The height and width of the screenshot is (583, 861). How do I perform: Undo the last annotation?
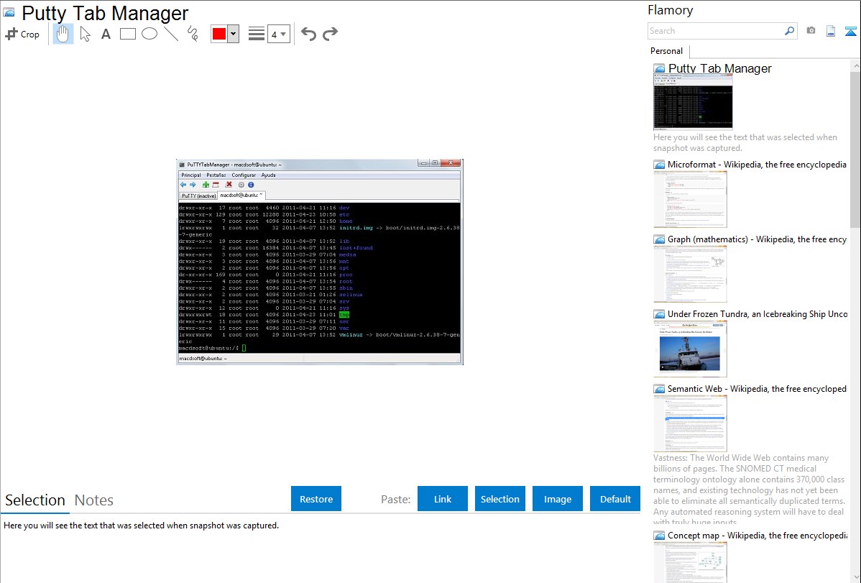tap(308, 34)
